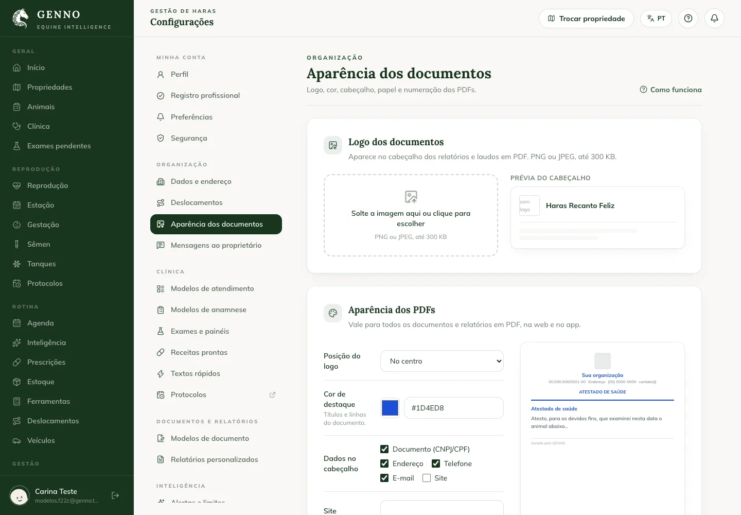Click the Inteligência sparkle icon in sidebar
The width and height of the screenshot is (741, 515).
pyautogui.click(x=16, y=342)
